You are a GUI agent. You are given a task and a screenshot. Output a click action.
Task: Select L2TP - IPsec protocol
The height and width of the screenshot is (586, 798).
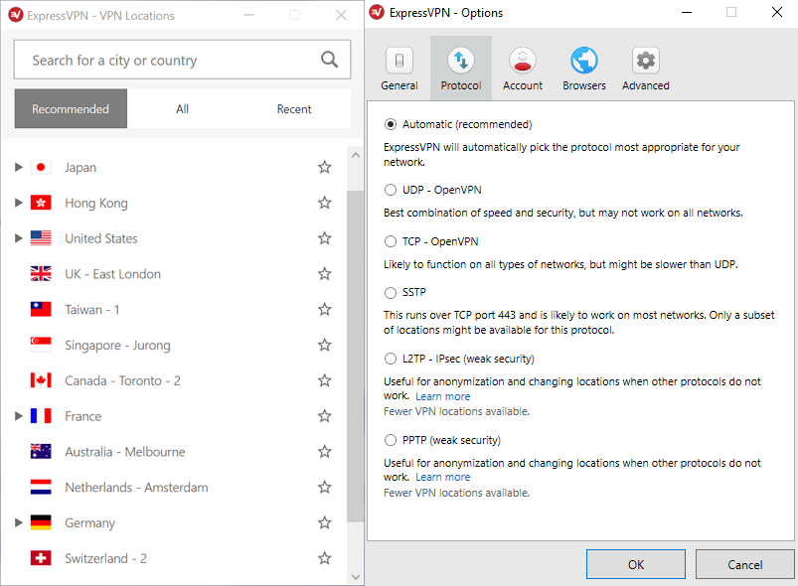click(x=391, y=359)
